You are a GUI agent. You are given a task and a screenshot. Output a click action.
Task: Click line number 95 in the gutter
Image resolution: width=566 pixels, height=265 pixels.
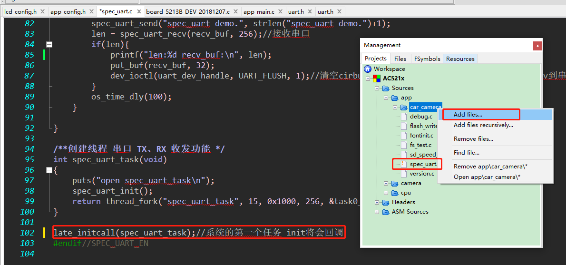pos(29,159)
